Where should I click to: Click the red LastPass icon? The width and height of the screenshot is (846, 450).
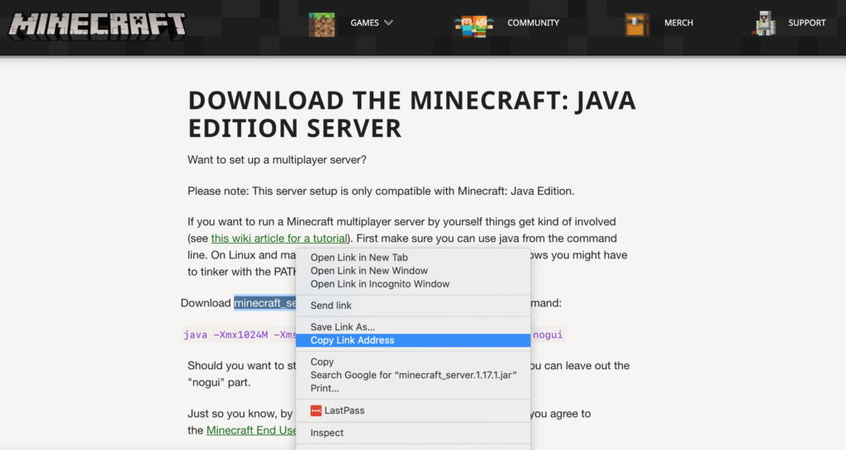point(316,410)
